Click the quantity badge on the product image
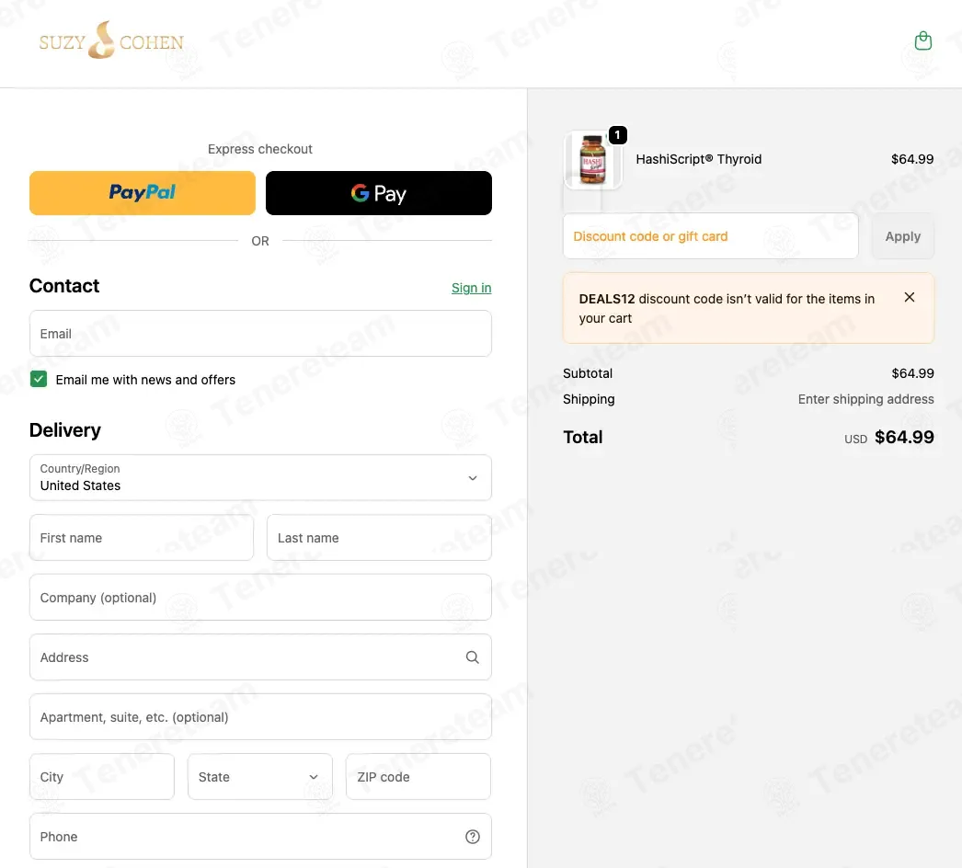The image size is (962, 868). coord(617,135)
